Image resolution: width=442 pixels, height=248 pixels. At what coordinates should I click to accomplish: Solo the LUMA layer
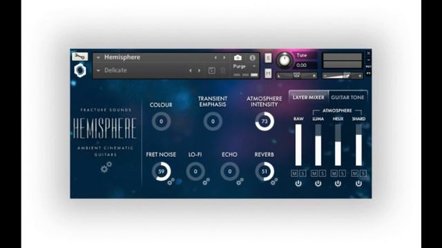[x=323, y=173]
